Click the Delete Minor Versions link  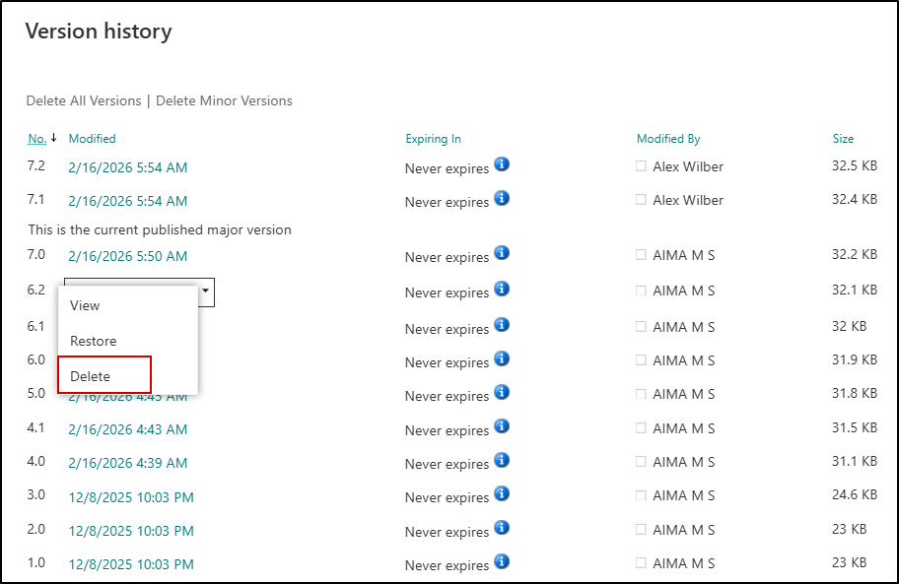pyautogui.click(x=224, y=100)
